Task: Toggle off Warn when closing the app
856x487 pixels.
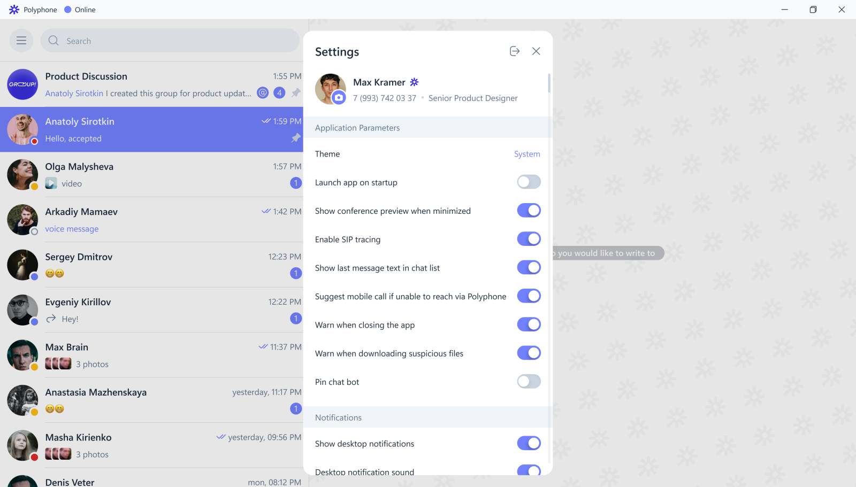Action: pos(529,324)
